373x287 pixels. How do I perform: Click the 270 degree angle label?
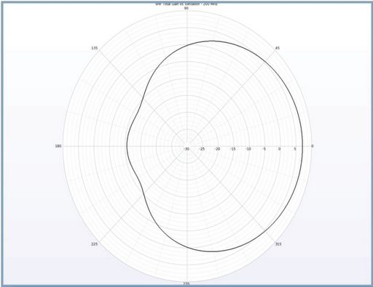[x=186, y=283]
